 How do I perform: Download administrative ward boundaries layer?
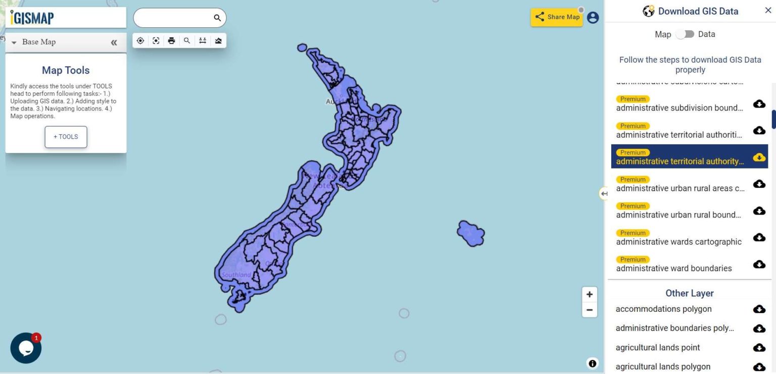759,264
